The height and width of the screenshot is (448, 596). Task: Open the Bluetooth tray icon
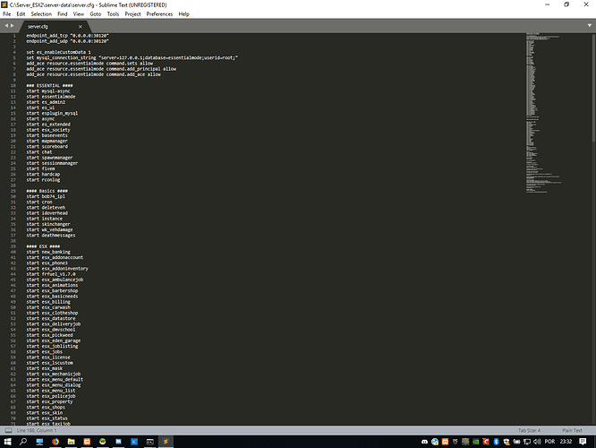[496, 442]
